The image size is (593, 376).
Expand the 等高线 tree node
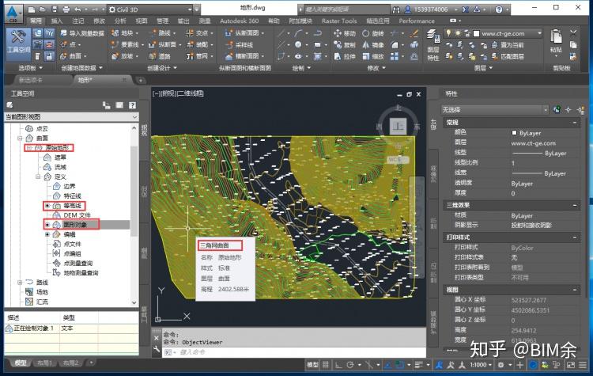tap(47, 206)
